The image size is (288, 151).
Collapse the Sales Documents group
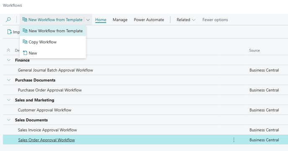click(9, 120)
